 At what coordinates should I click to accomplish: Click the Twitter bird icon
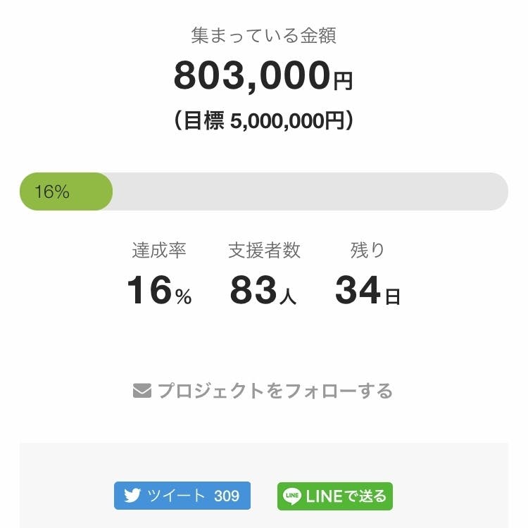[x=132, y=496]
